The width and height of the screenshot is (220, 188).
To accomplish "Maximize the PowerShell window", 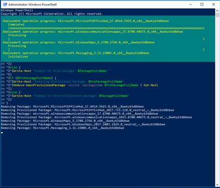I will click(202, 4).
